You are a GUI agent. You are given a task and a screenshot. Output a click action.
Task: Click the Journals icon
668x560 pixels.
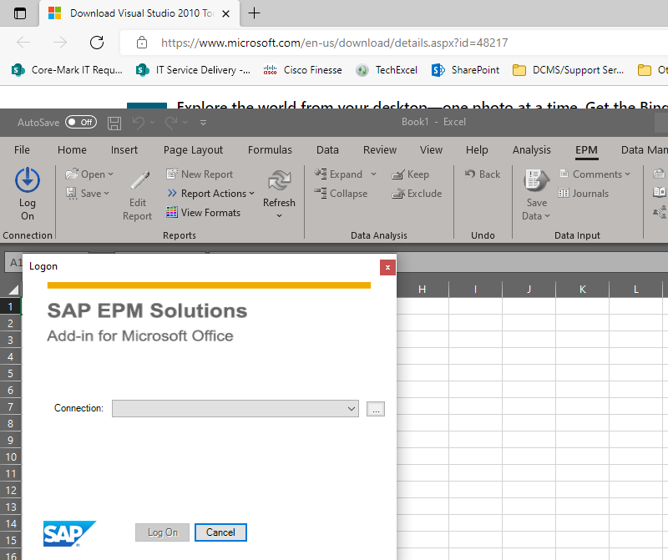tap(563, 193)
